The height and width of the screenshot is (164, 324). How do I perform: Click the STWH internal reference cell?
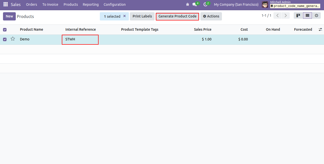point(80,39)
